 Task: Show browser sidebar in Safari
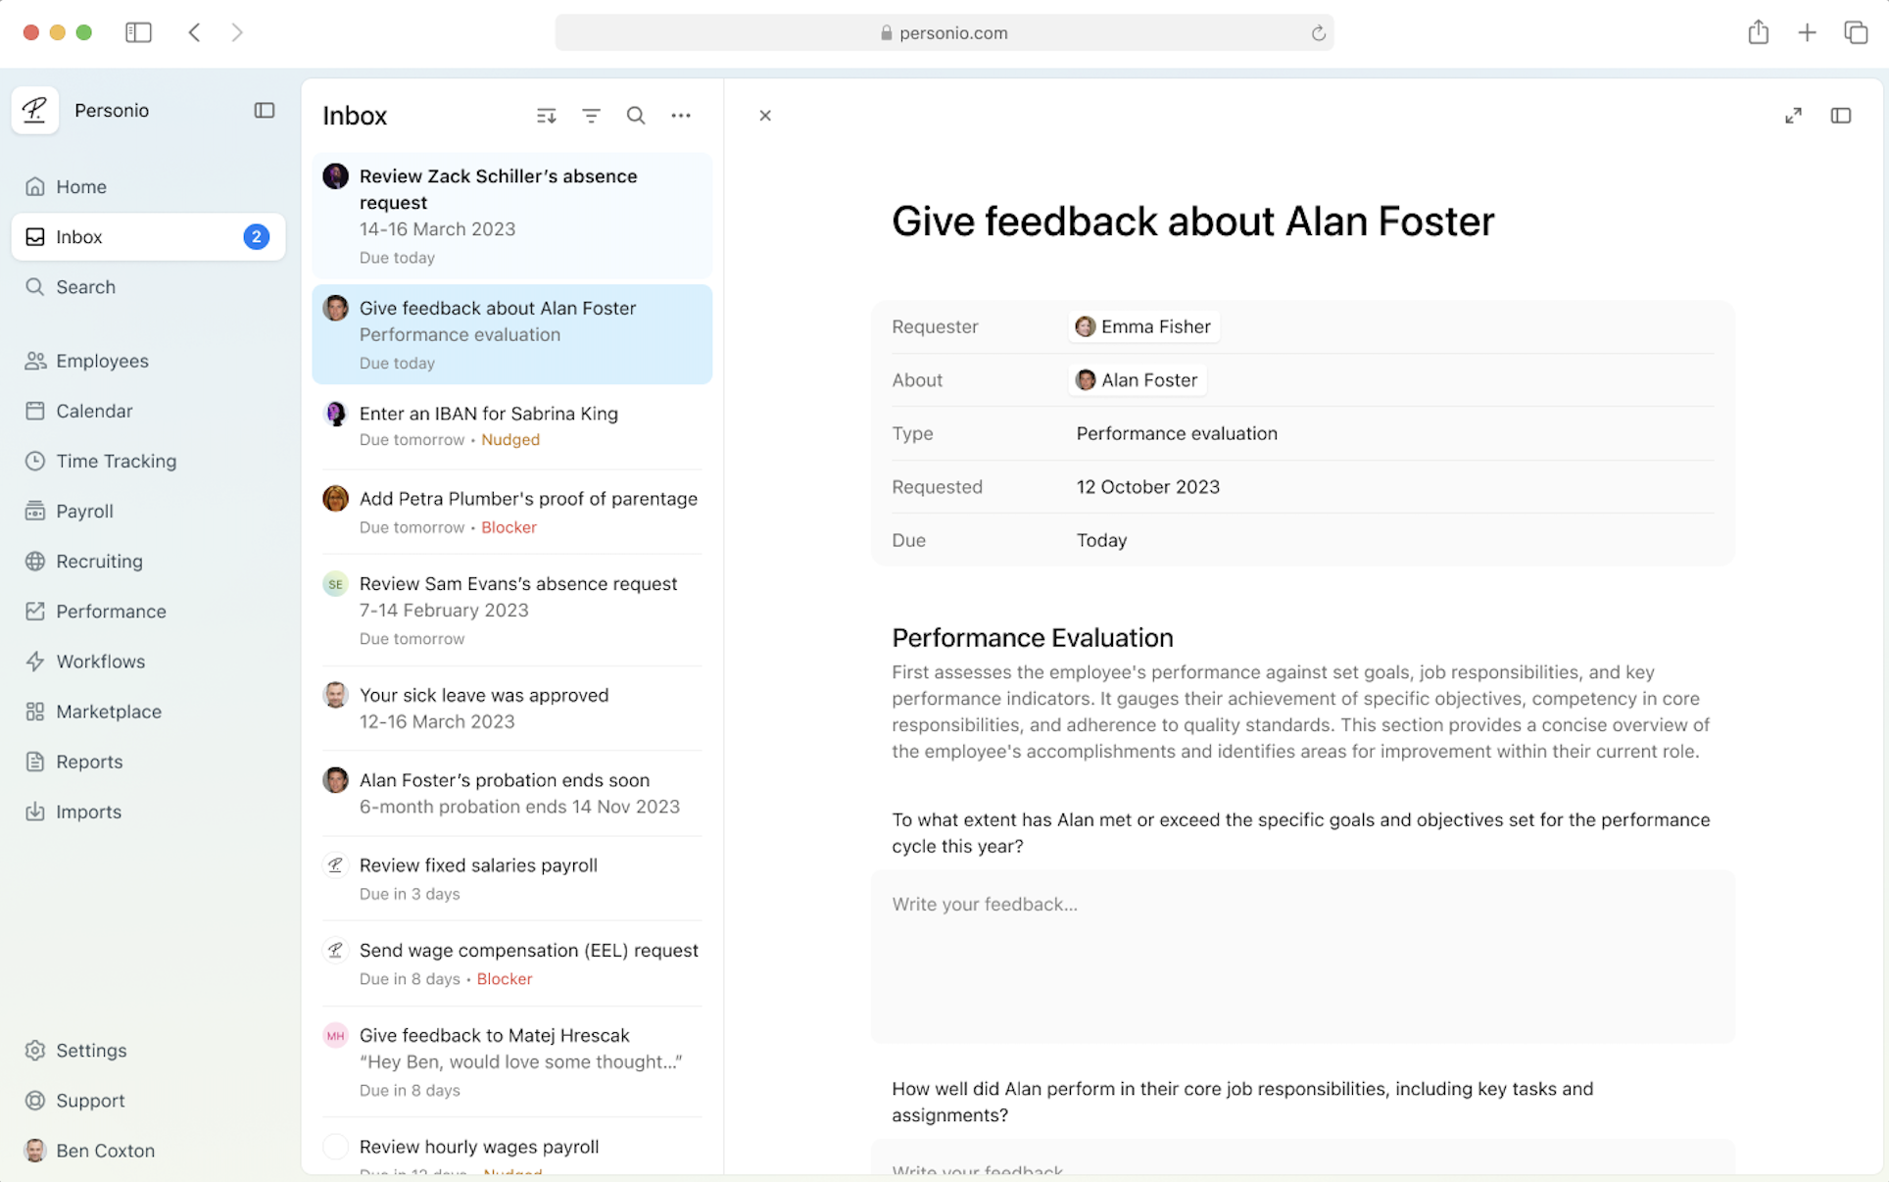[x=138, y=32]
